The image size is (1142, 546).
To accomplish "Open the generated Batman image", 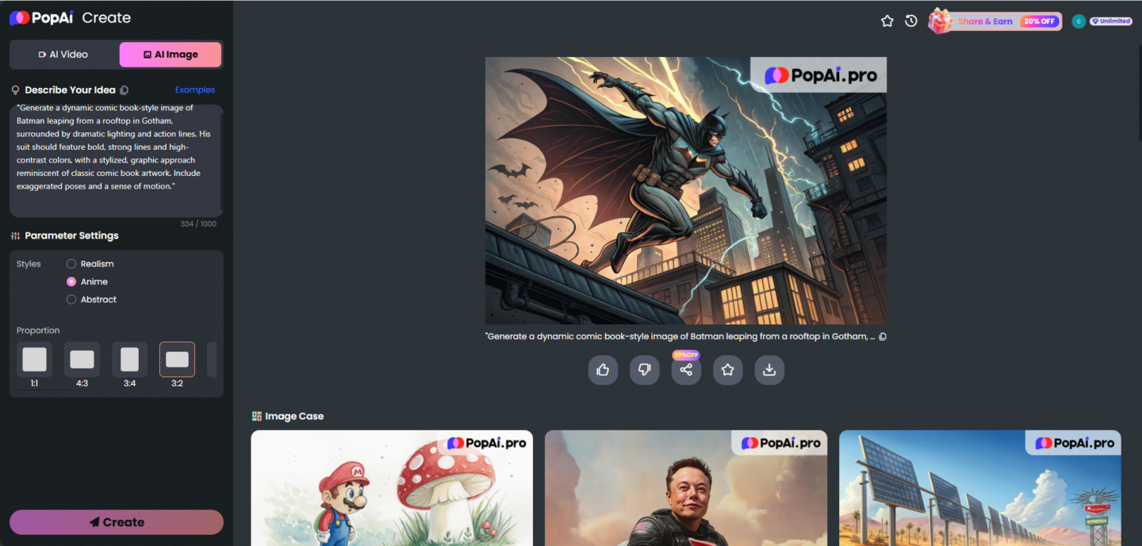I will pos(686,190).
